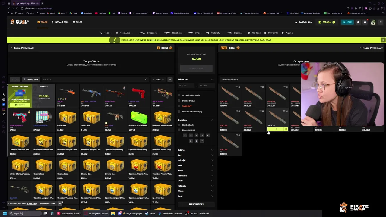Enable 'W twoim budżecie' checkbox
The width and height of the screenshot is (386, 217).
click(x=179, y=95)
